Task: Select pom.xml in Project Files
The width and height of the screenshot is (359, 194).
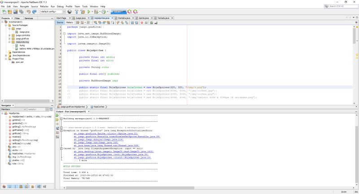Action: [19, 62]
